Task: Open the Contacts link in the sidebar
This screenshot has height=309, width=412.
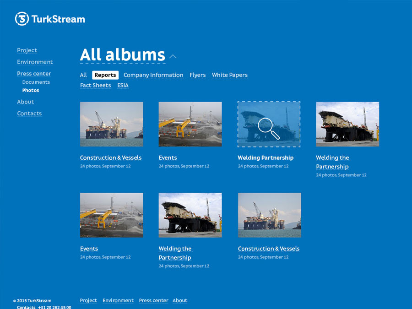Action: tap(29, 113)
